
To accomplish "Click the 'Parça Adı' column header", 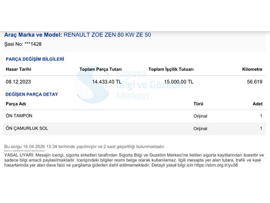I will 16,104.
